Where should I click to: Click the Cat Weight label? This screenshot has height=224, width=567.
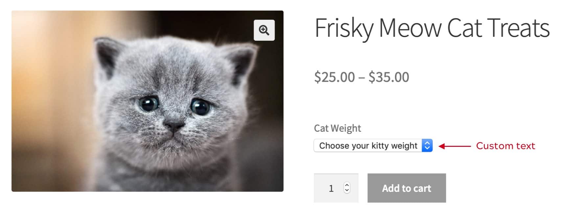point(337,128)
